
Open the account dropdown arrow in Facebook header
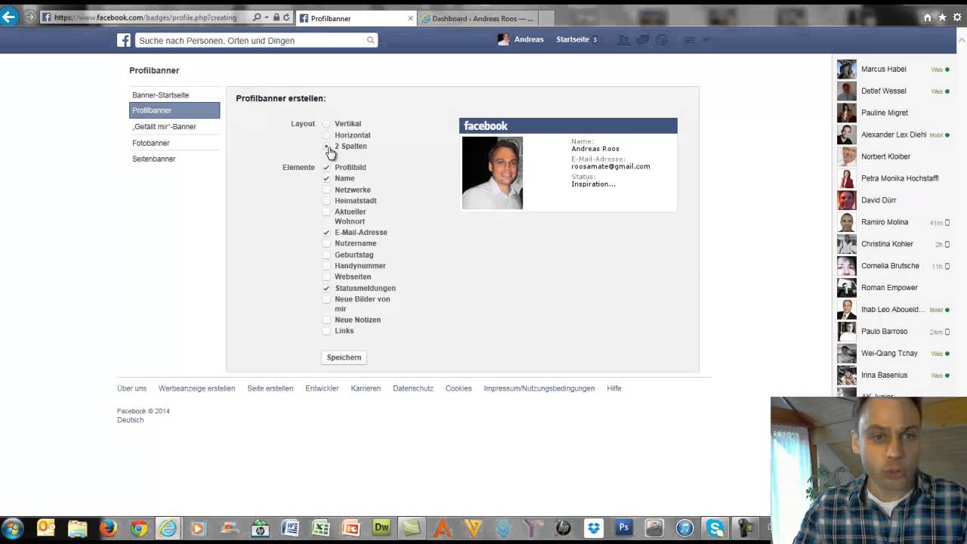point(706,40)
